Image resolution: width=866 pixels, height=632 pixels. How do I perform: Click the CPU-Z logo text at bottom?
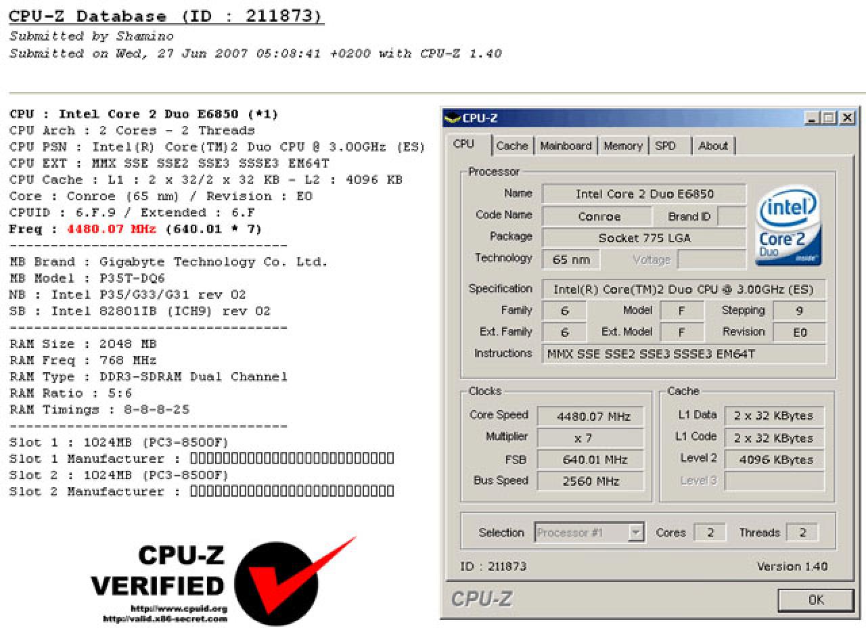point(482,599)
